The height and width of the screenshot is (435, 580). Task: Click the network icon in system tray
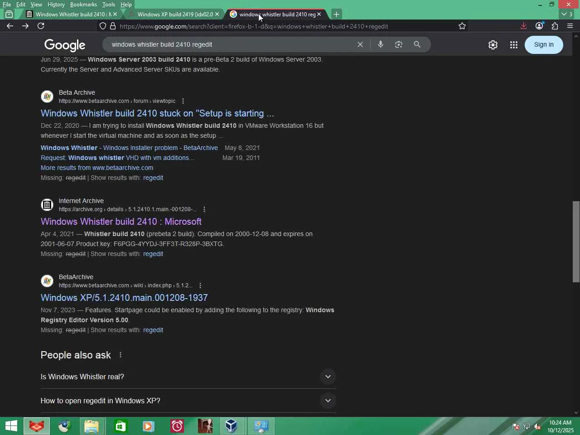pyautogui.click(x=527, y=426)
